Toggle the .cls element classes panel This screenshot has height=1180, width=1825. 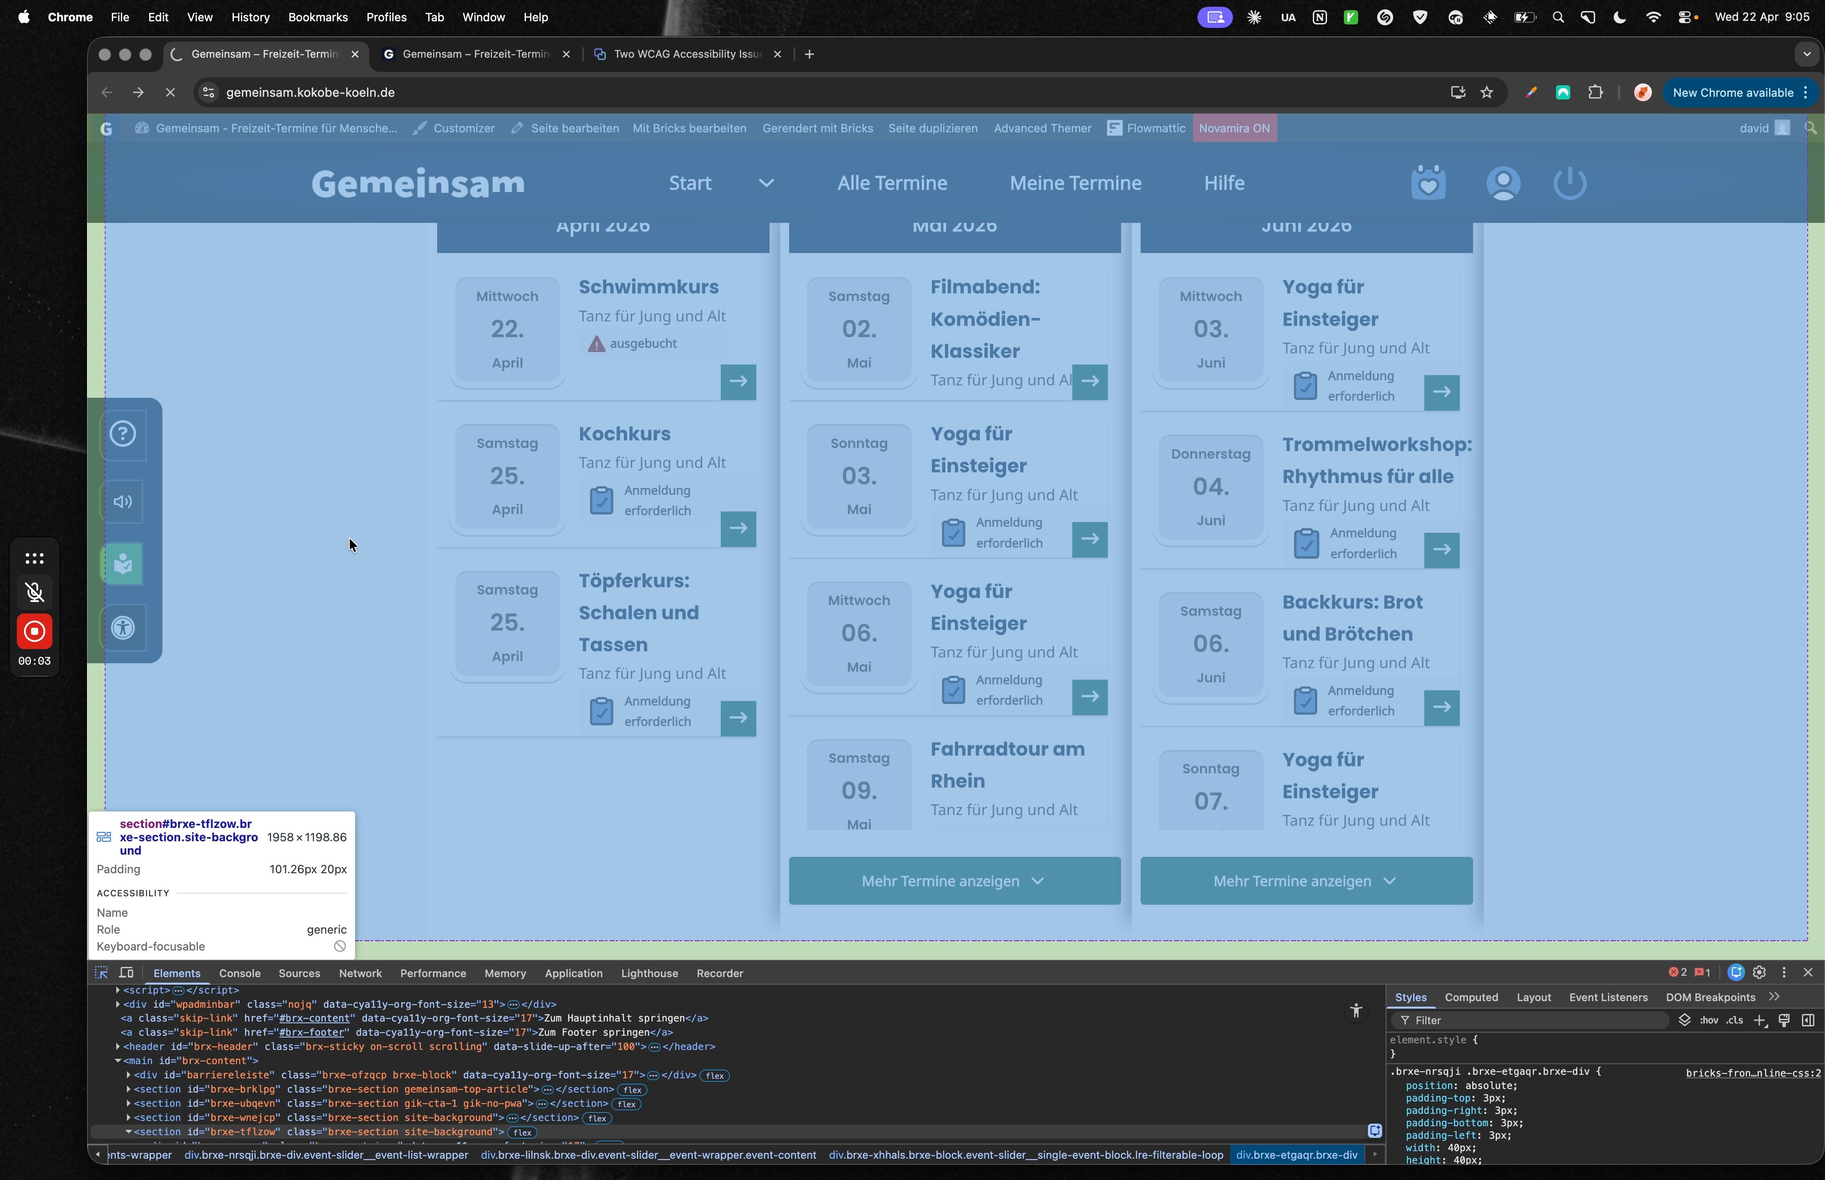pos(1734,1021)
